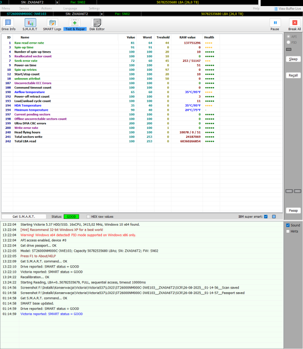Click raw value 137751296

click(x=192, y=43)
